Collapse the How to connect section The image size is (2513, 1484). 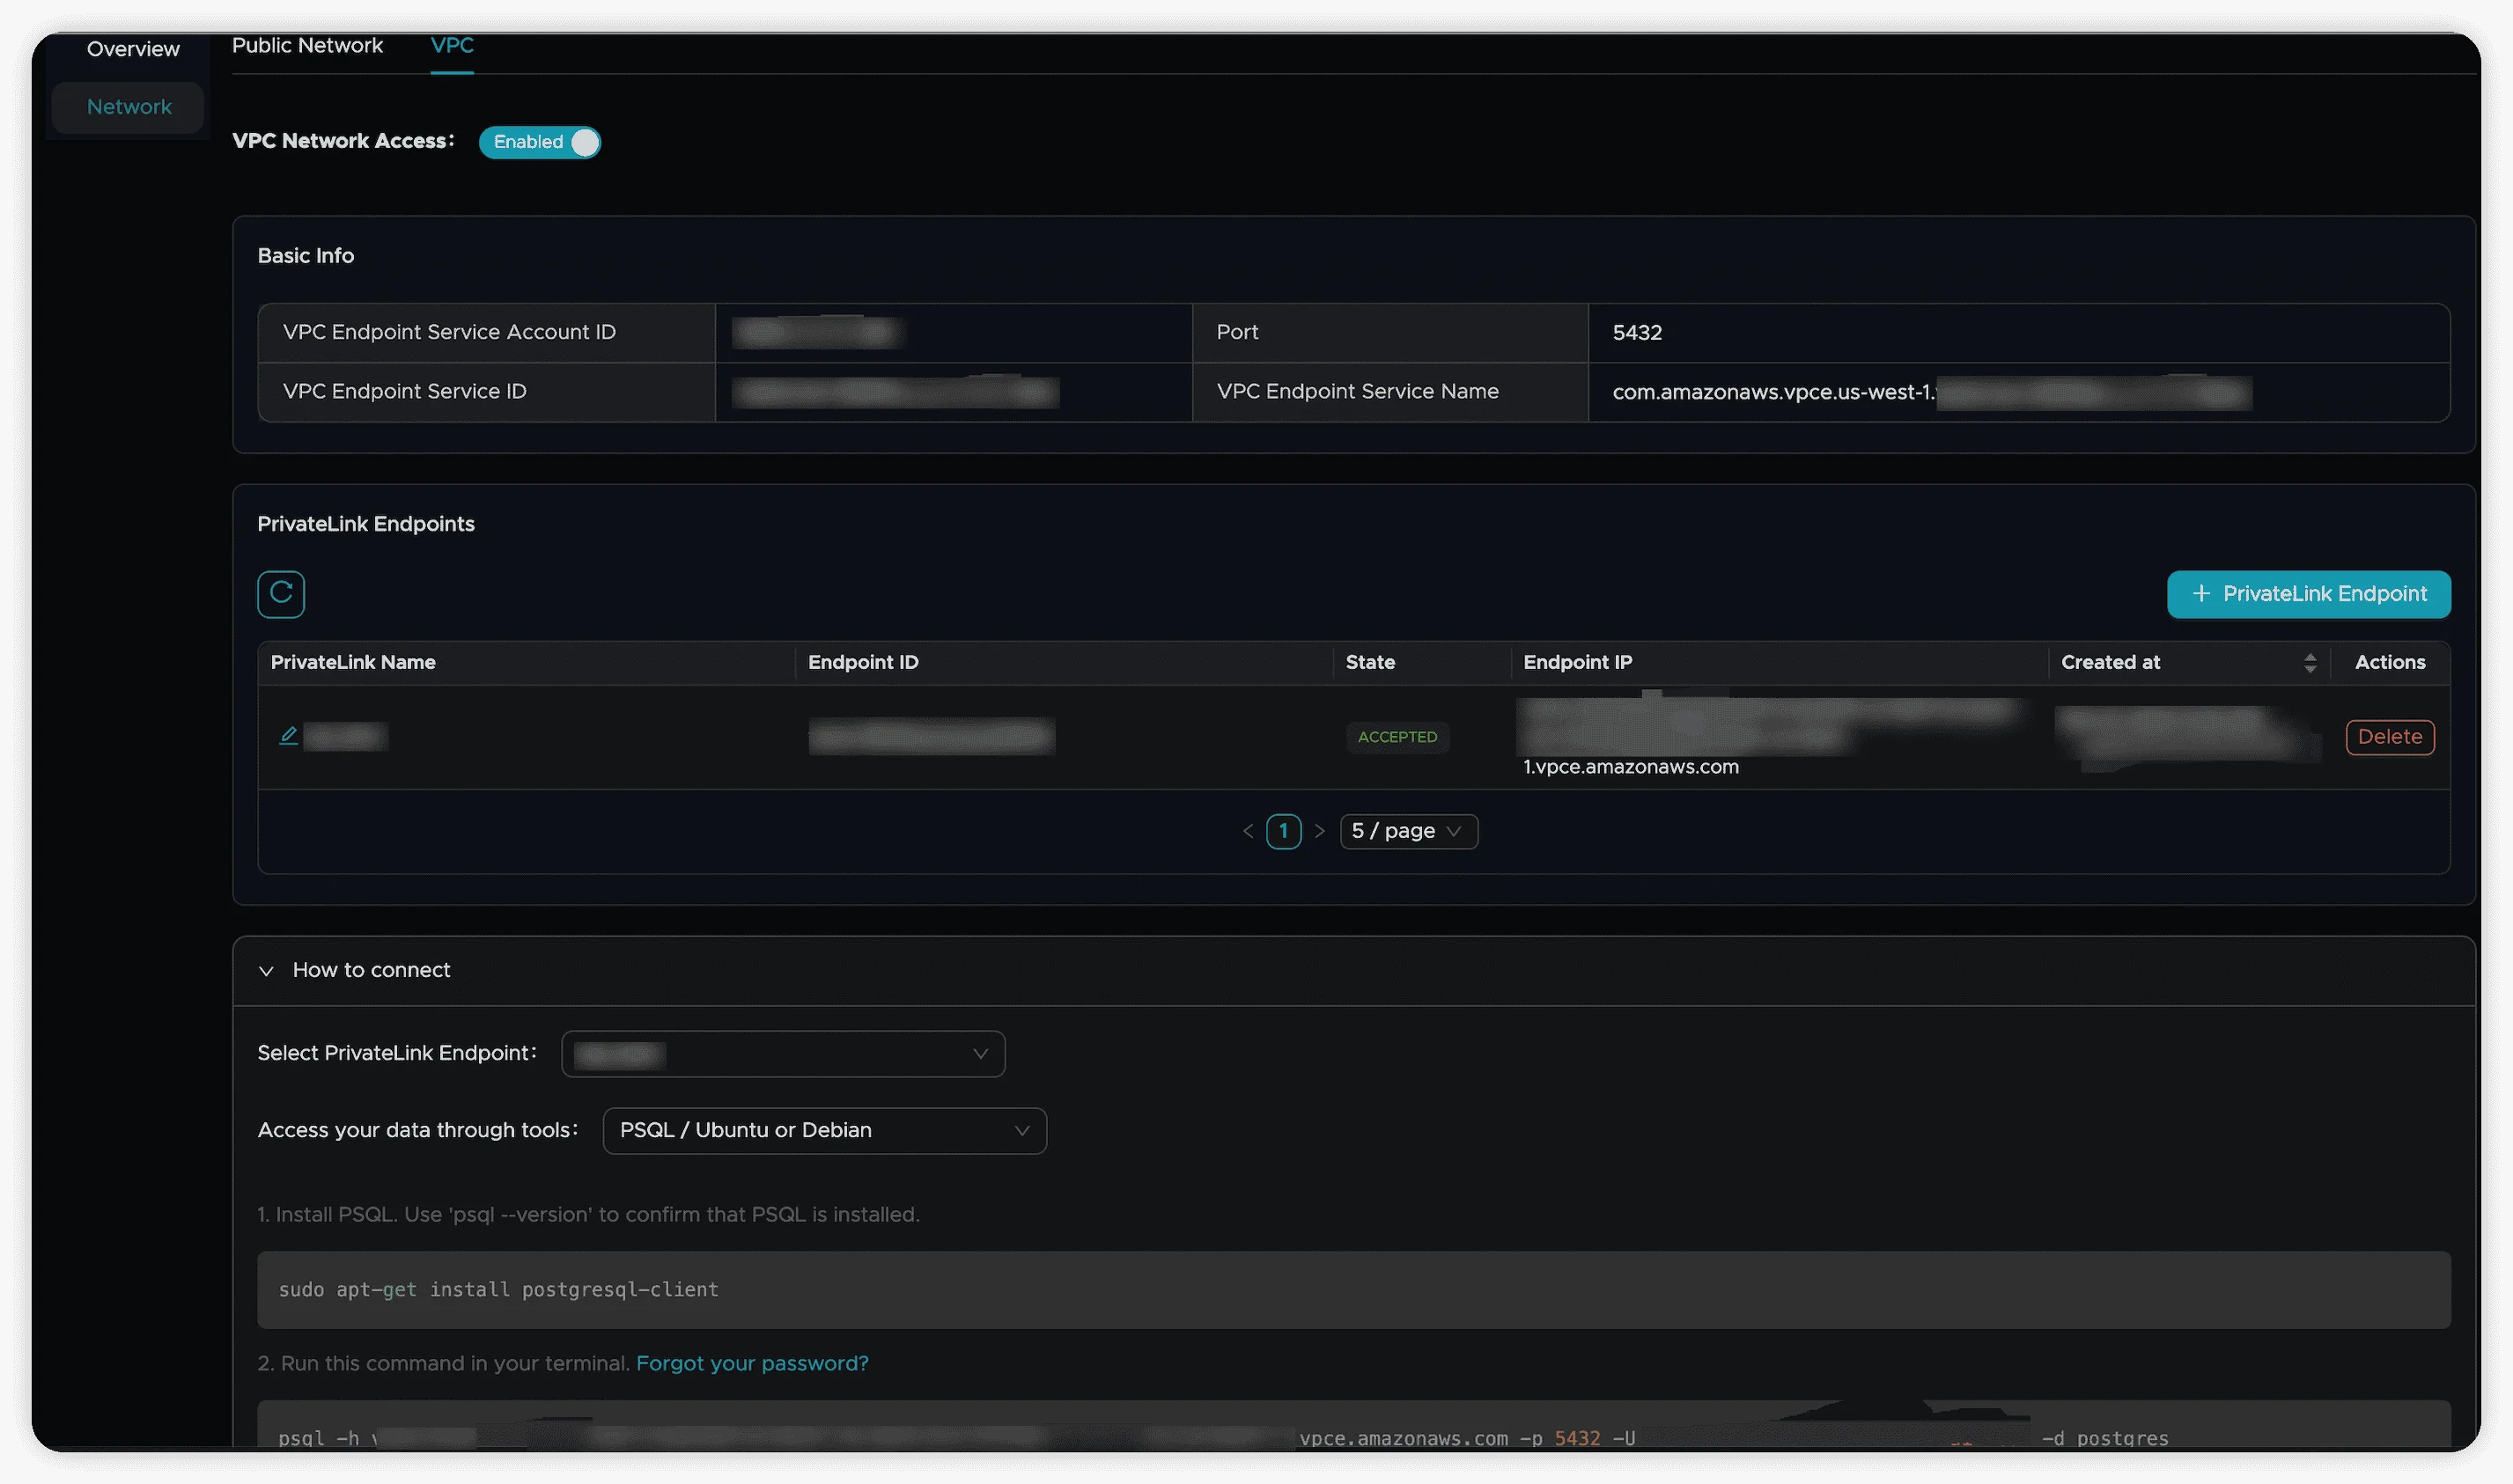tap(266, 971)
